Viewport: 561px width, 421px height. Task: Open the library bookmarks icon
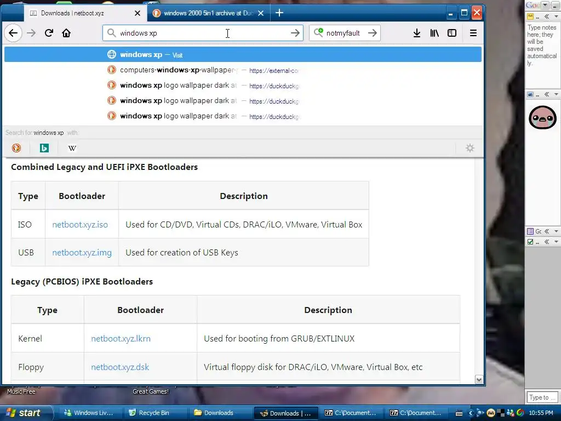pyautogui.click(x=434, y=33)
